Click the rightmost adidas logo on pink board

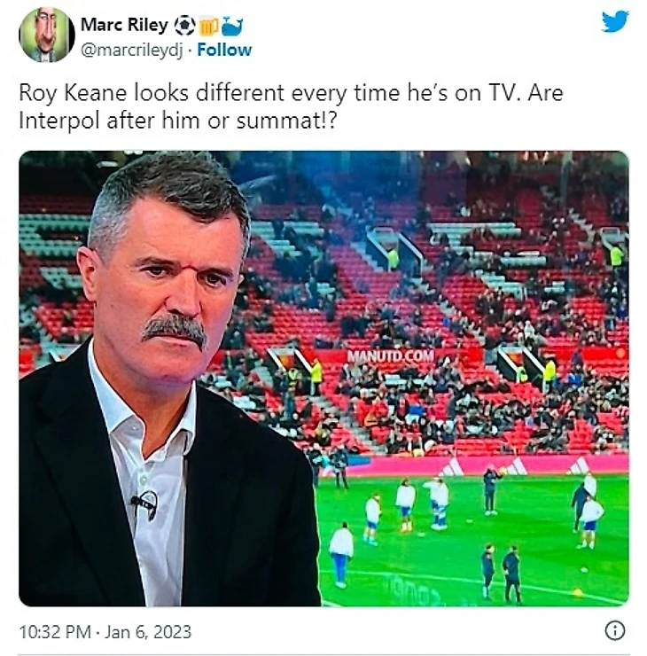pos(579,465)
